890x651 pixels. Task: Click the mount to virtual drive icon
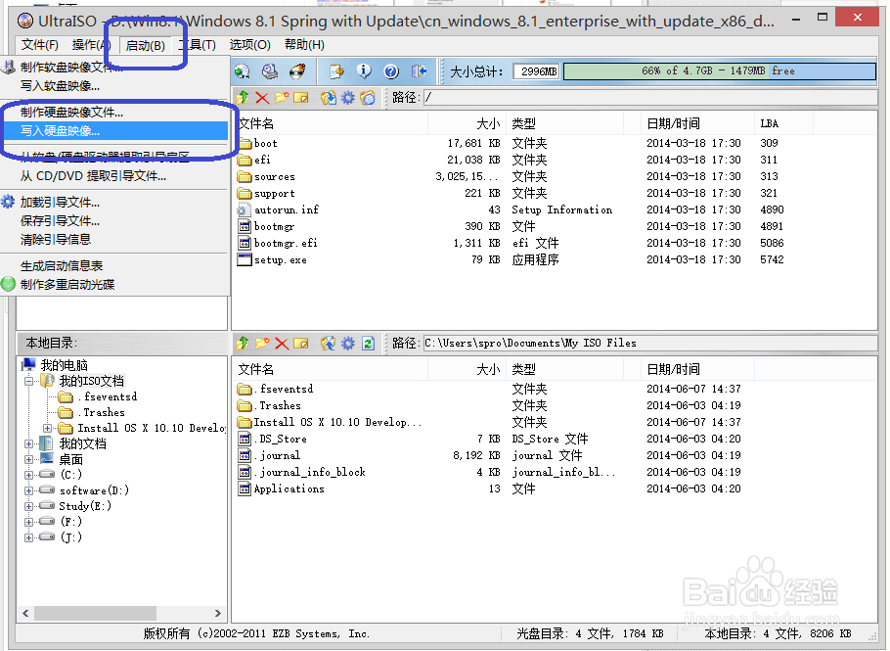tap(270, 71)
